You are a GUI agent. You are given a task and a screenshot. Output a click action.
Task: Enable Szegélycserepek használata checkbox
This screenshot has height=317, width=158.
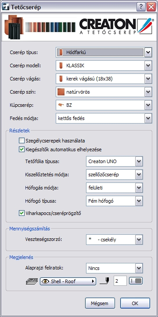pyautogui.click(x=22, y=140)
